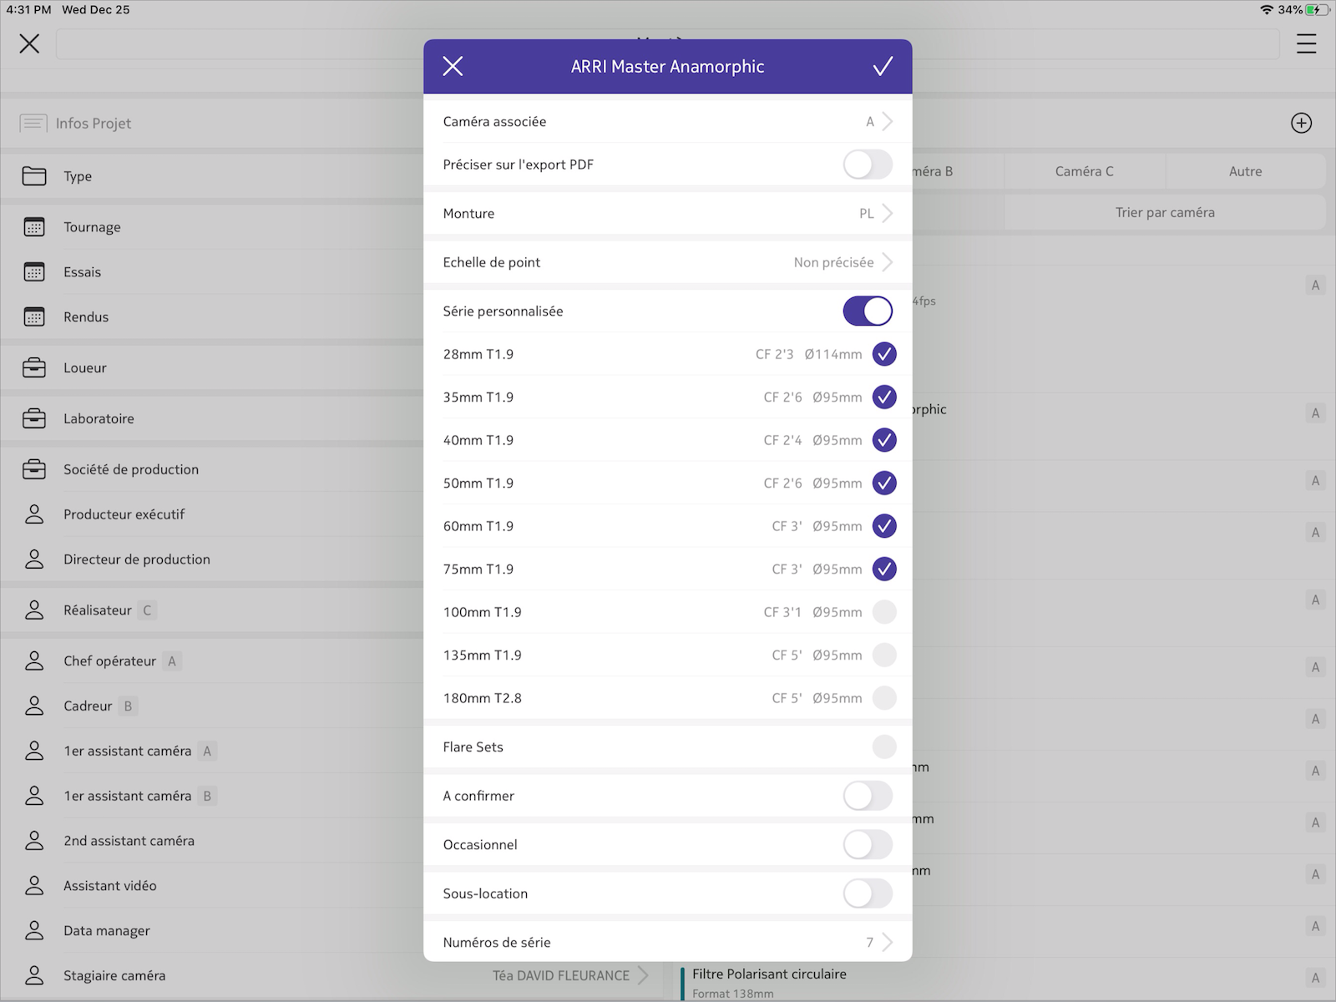Click the Data manager person icon
The image size is (1336, 1002).
click(x=34, y=931)
